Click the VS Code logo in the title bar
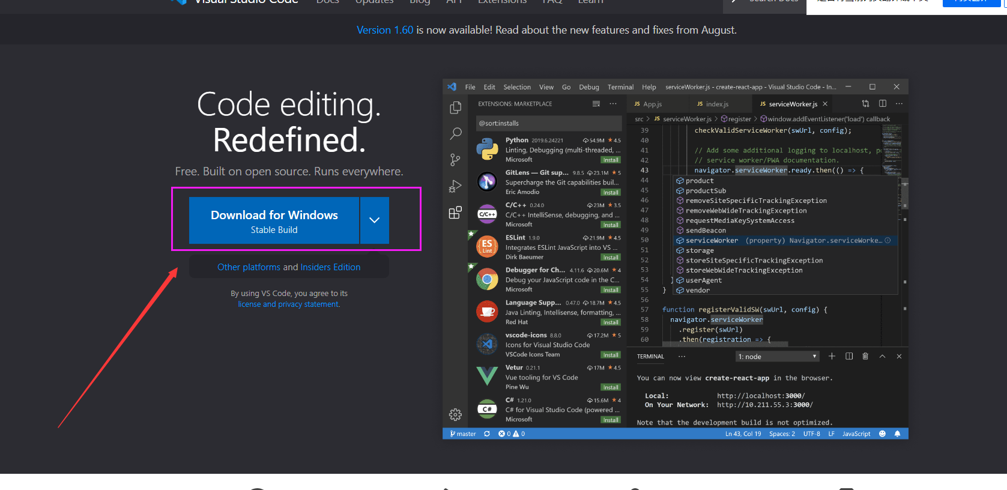The width and height of the screenshot is (1007, 490). pyautogui.click(x=452, y=87)
